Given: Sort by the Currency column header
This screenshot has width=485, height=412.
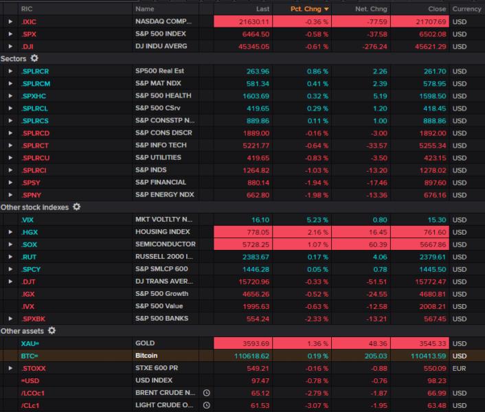Looking at the screenshot, I should (x=466, y=9).
